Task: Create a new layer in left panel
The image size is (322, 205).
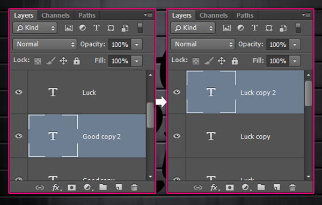Action: [119, 187]
